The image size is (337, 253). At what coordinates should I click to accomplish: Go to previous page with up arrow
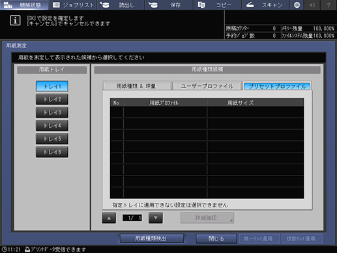109,218
